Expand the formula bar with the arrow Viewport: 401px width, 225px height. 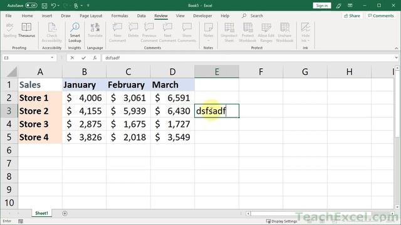pos(397,58)
